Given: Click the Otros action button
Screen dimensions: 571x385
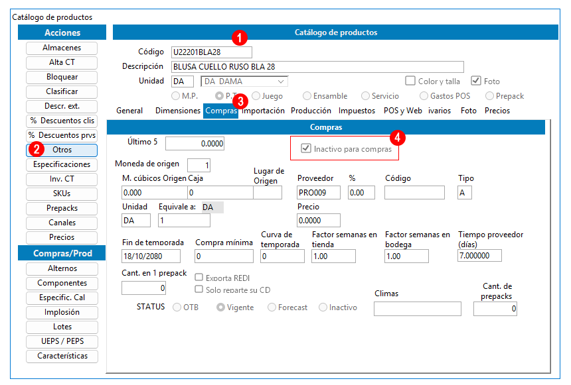Looking at the screenshot, I should coord(62,150).
